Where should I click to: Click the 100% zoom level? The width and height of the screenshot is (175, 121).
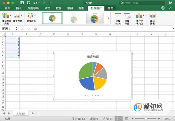click(x=167, y=119)
